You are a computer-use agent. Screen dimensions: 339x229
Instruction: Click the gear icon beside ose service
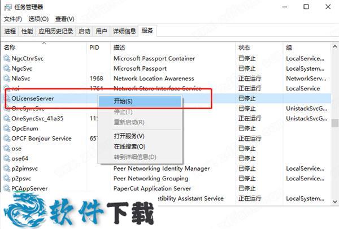click(7, 148)
